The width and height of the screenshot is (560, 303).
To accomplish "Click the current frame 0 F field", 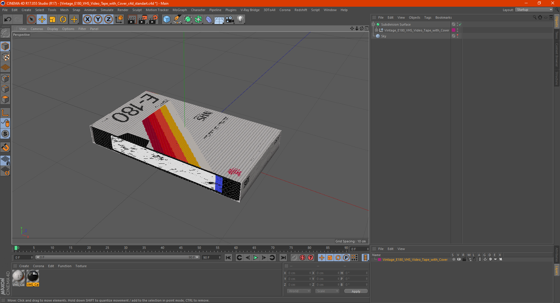I will (x=24, y=258).
